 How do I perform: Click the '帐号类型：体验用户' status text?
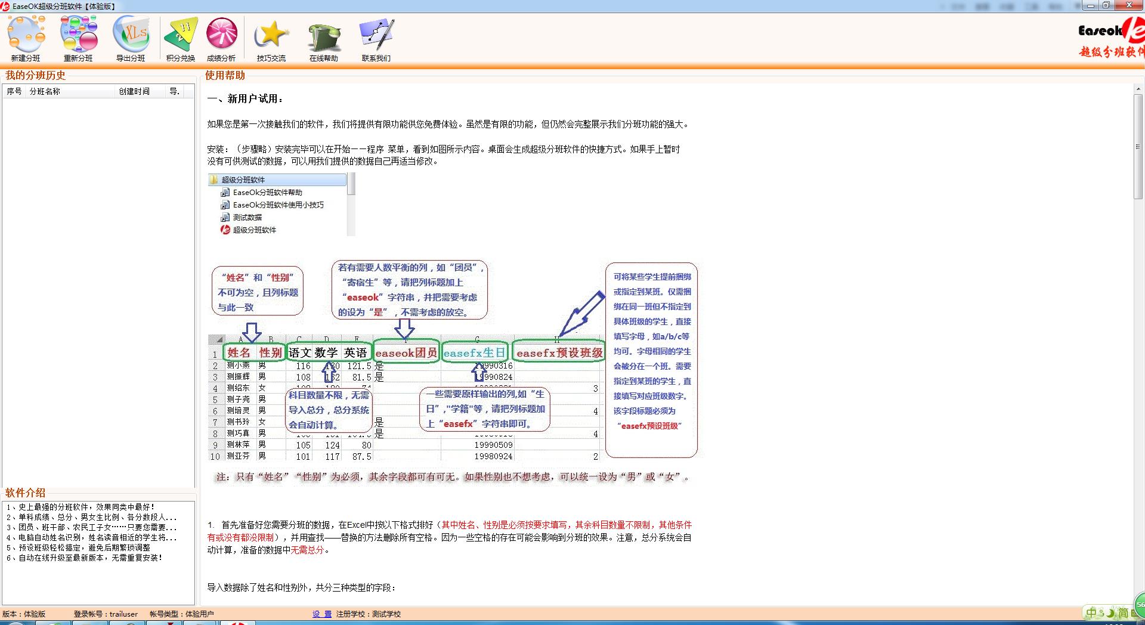coord(181,614)
